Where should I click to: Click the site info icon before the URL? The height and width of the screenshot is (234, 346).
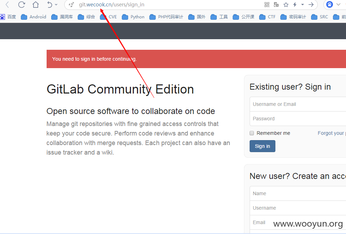coord(71,5)
